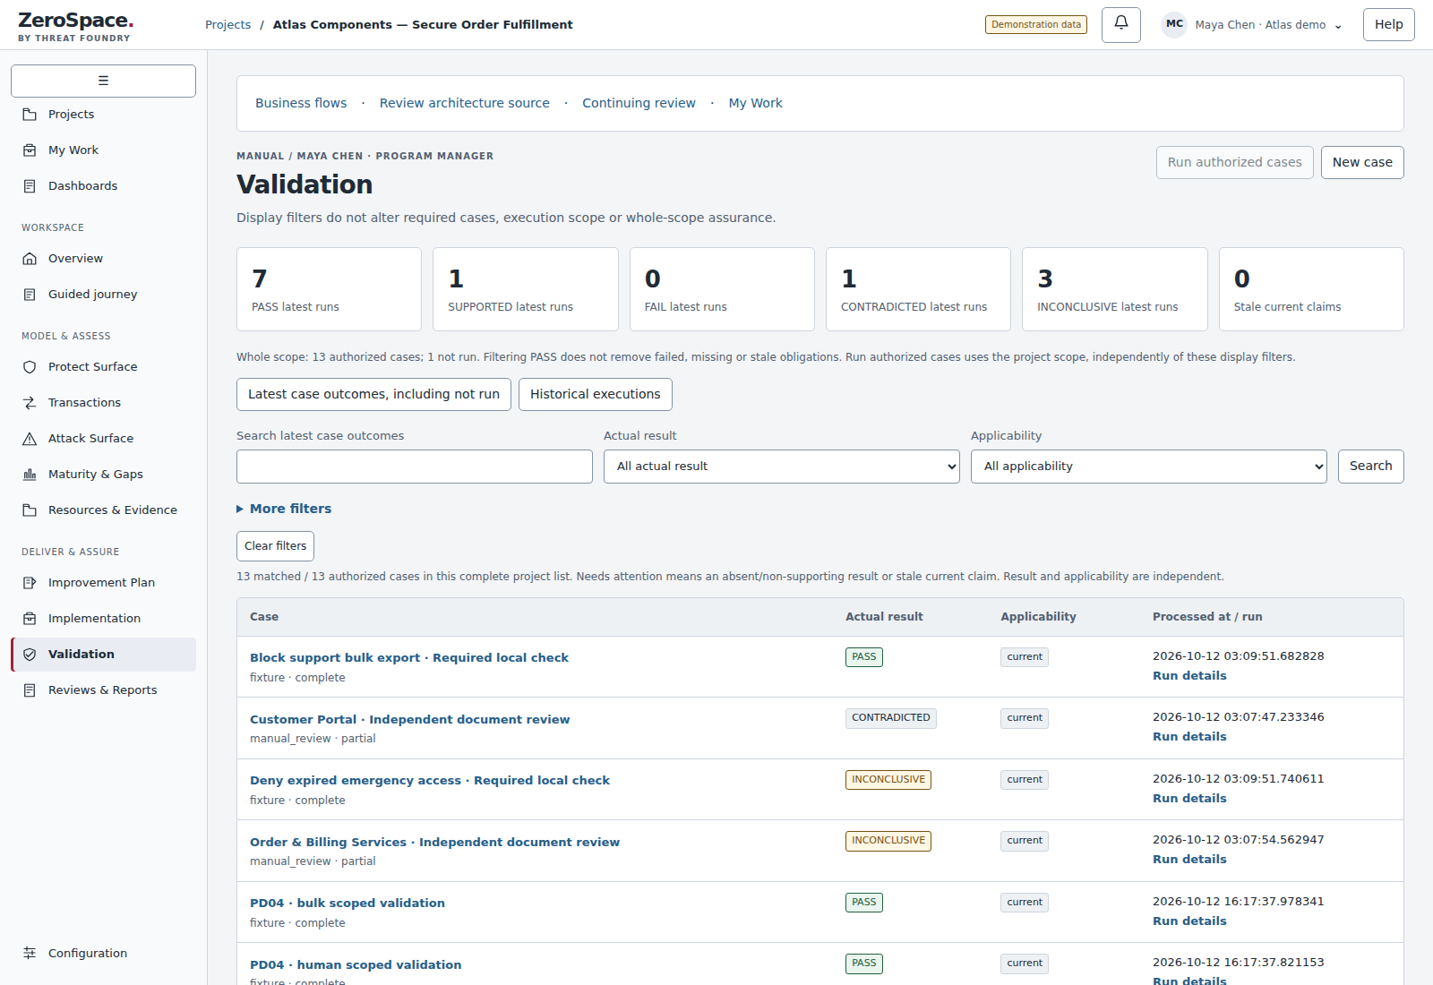Click the Search button
The width and height of the screenshot is (1433, 985).
coord(1370,467)
